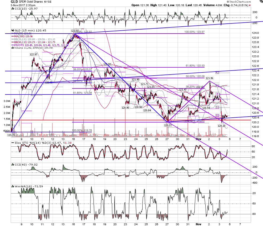Select the S1 pivot label
This screenshot has width=263, height=226.
click(217, 107)
